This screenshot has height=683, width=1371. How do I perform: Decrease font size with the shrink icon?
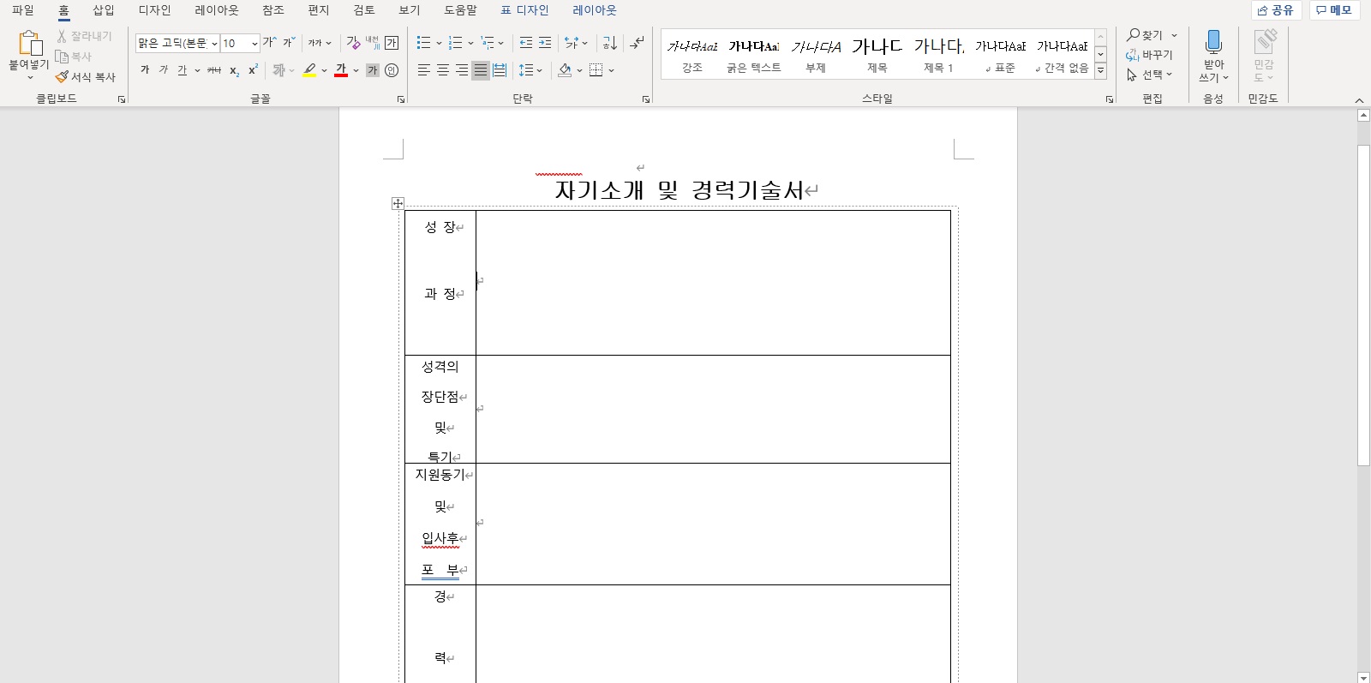click(290, 43)
